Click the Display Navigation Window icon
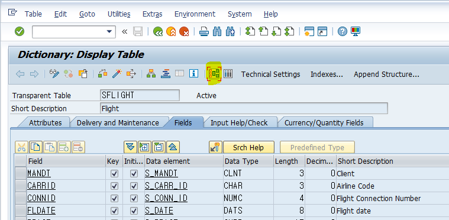449x220 pixels. (x=166, y=74)
